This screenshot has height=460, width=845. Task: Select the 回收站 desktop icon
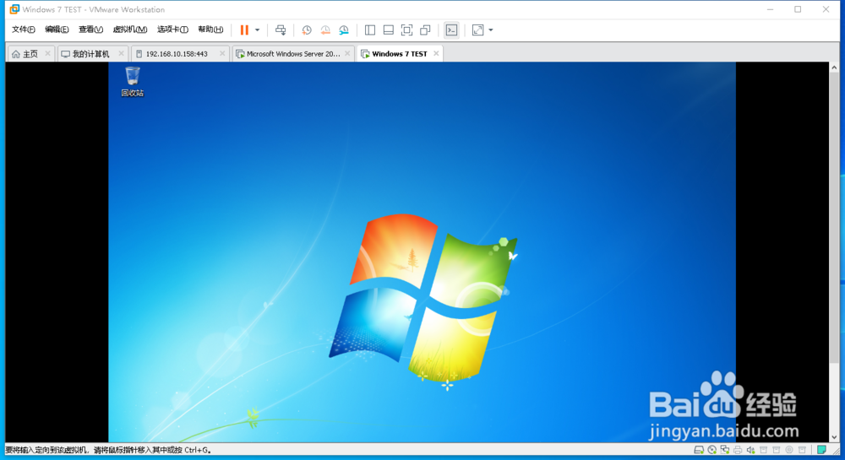click(x=133, y=81)
